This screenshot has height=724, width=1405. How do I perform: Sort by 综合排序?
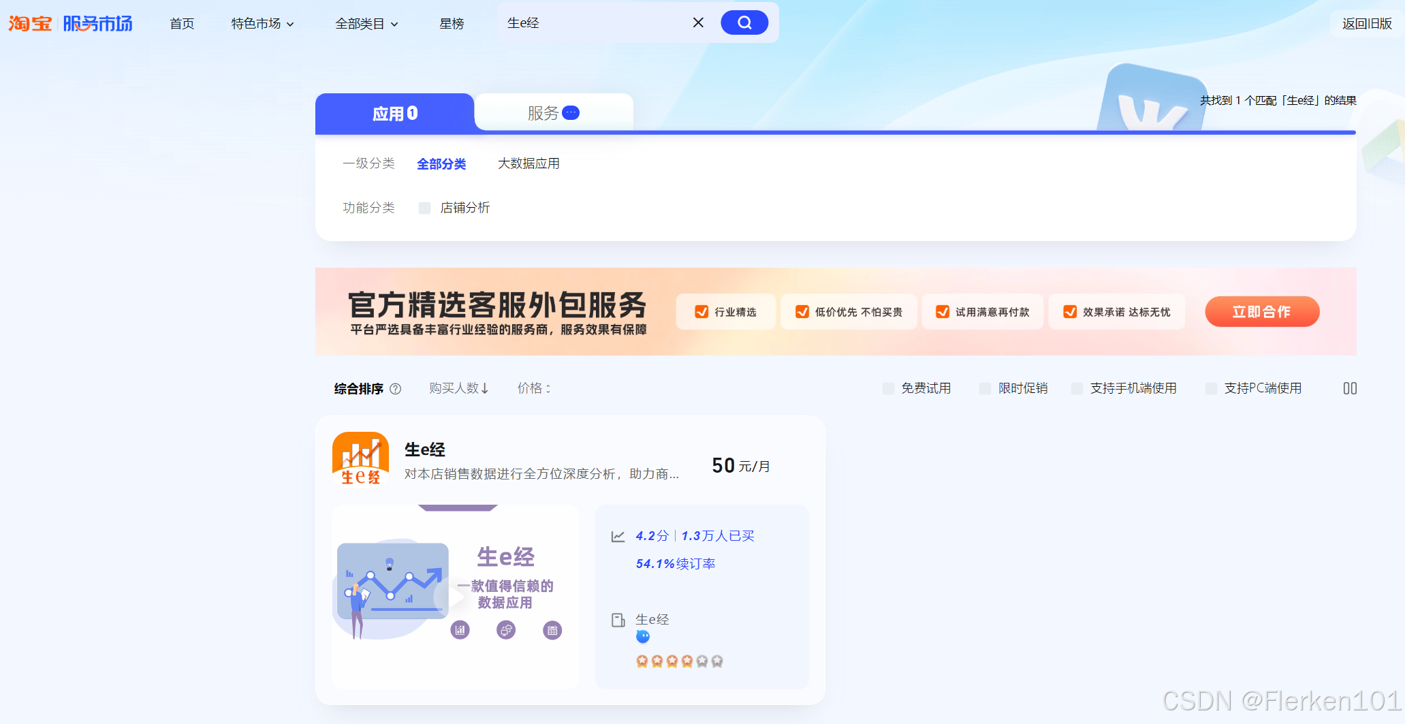pyautogui.click(x=359, y=389)
